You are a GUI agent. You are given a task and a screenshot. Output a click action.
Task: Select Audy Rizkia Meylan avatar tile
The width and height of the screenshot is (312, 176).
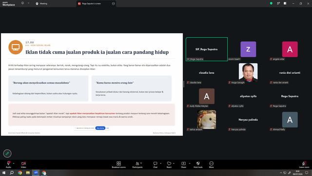(x=207, y=96)
